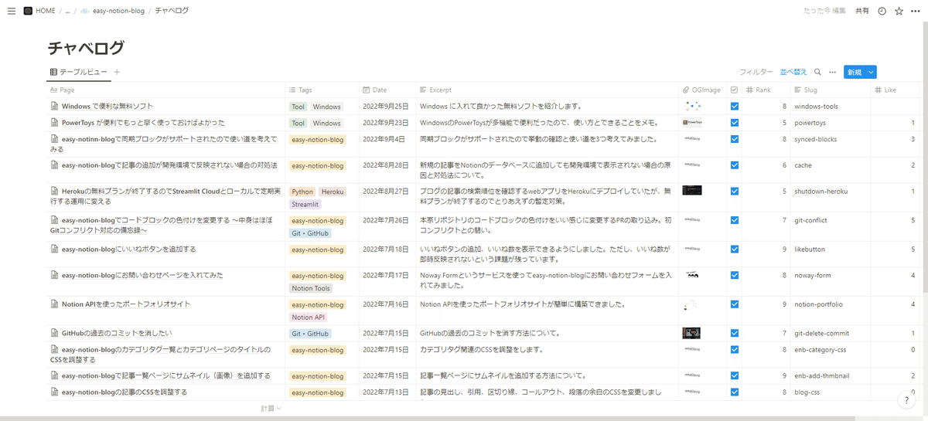Open the Page column header menu
The width and height of the screenshot is (928, 421).
(x=165, y=90)
